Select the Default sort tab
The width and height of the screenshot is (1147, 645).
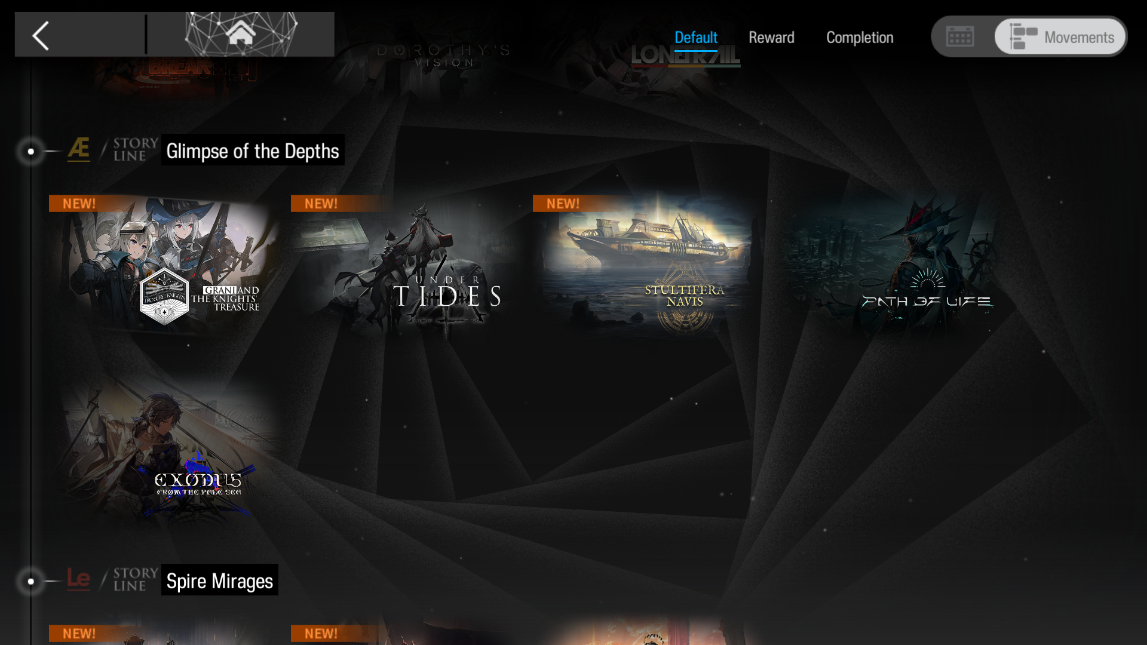(x=695, y=38)
